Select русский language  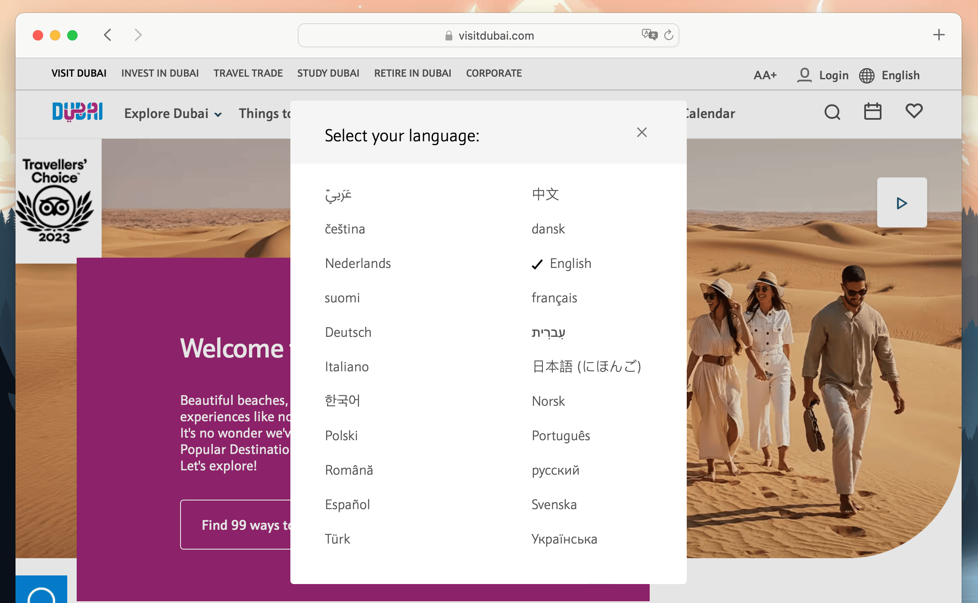555,470
